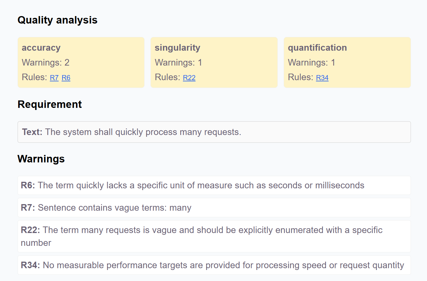Click the bold "Text:" label

point(32,132)
